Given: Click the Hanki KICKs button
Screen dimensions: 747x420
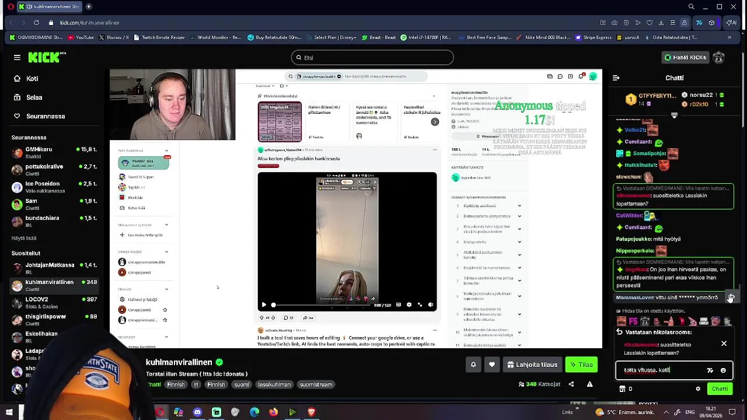Looking at the screenshot, I should pyautogui.click(x=685, y=57).
